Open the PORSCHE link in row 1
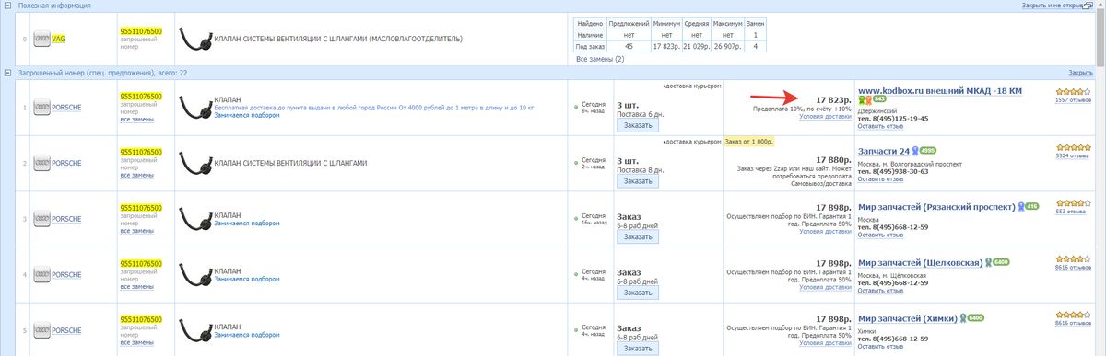Viewport: 1106px width, 356px height. [66, 108]
